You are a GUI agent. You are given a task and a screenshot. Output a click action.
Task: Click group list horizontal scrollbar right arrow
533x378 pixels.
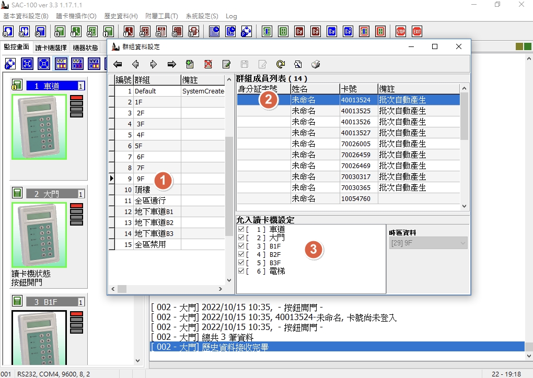[x=221, y=289]
